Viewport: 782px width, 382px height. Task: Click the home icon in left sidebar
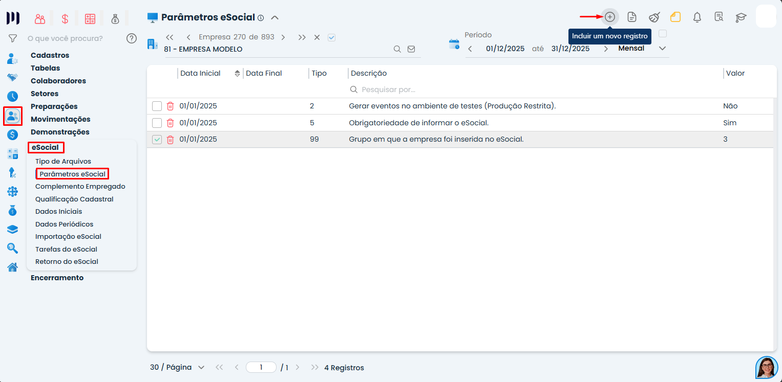point(12,267)
